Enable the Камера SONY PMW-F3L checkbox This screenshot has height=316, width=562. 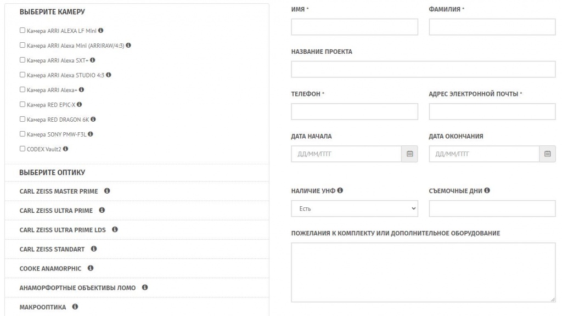(x=22, y=134)
